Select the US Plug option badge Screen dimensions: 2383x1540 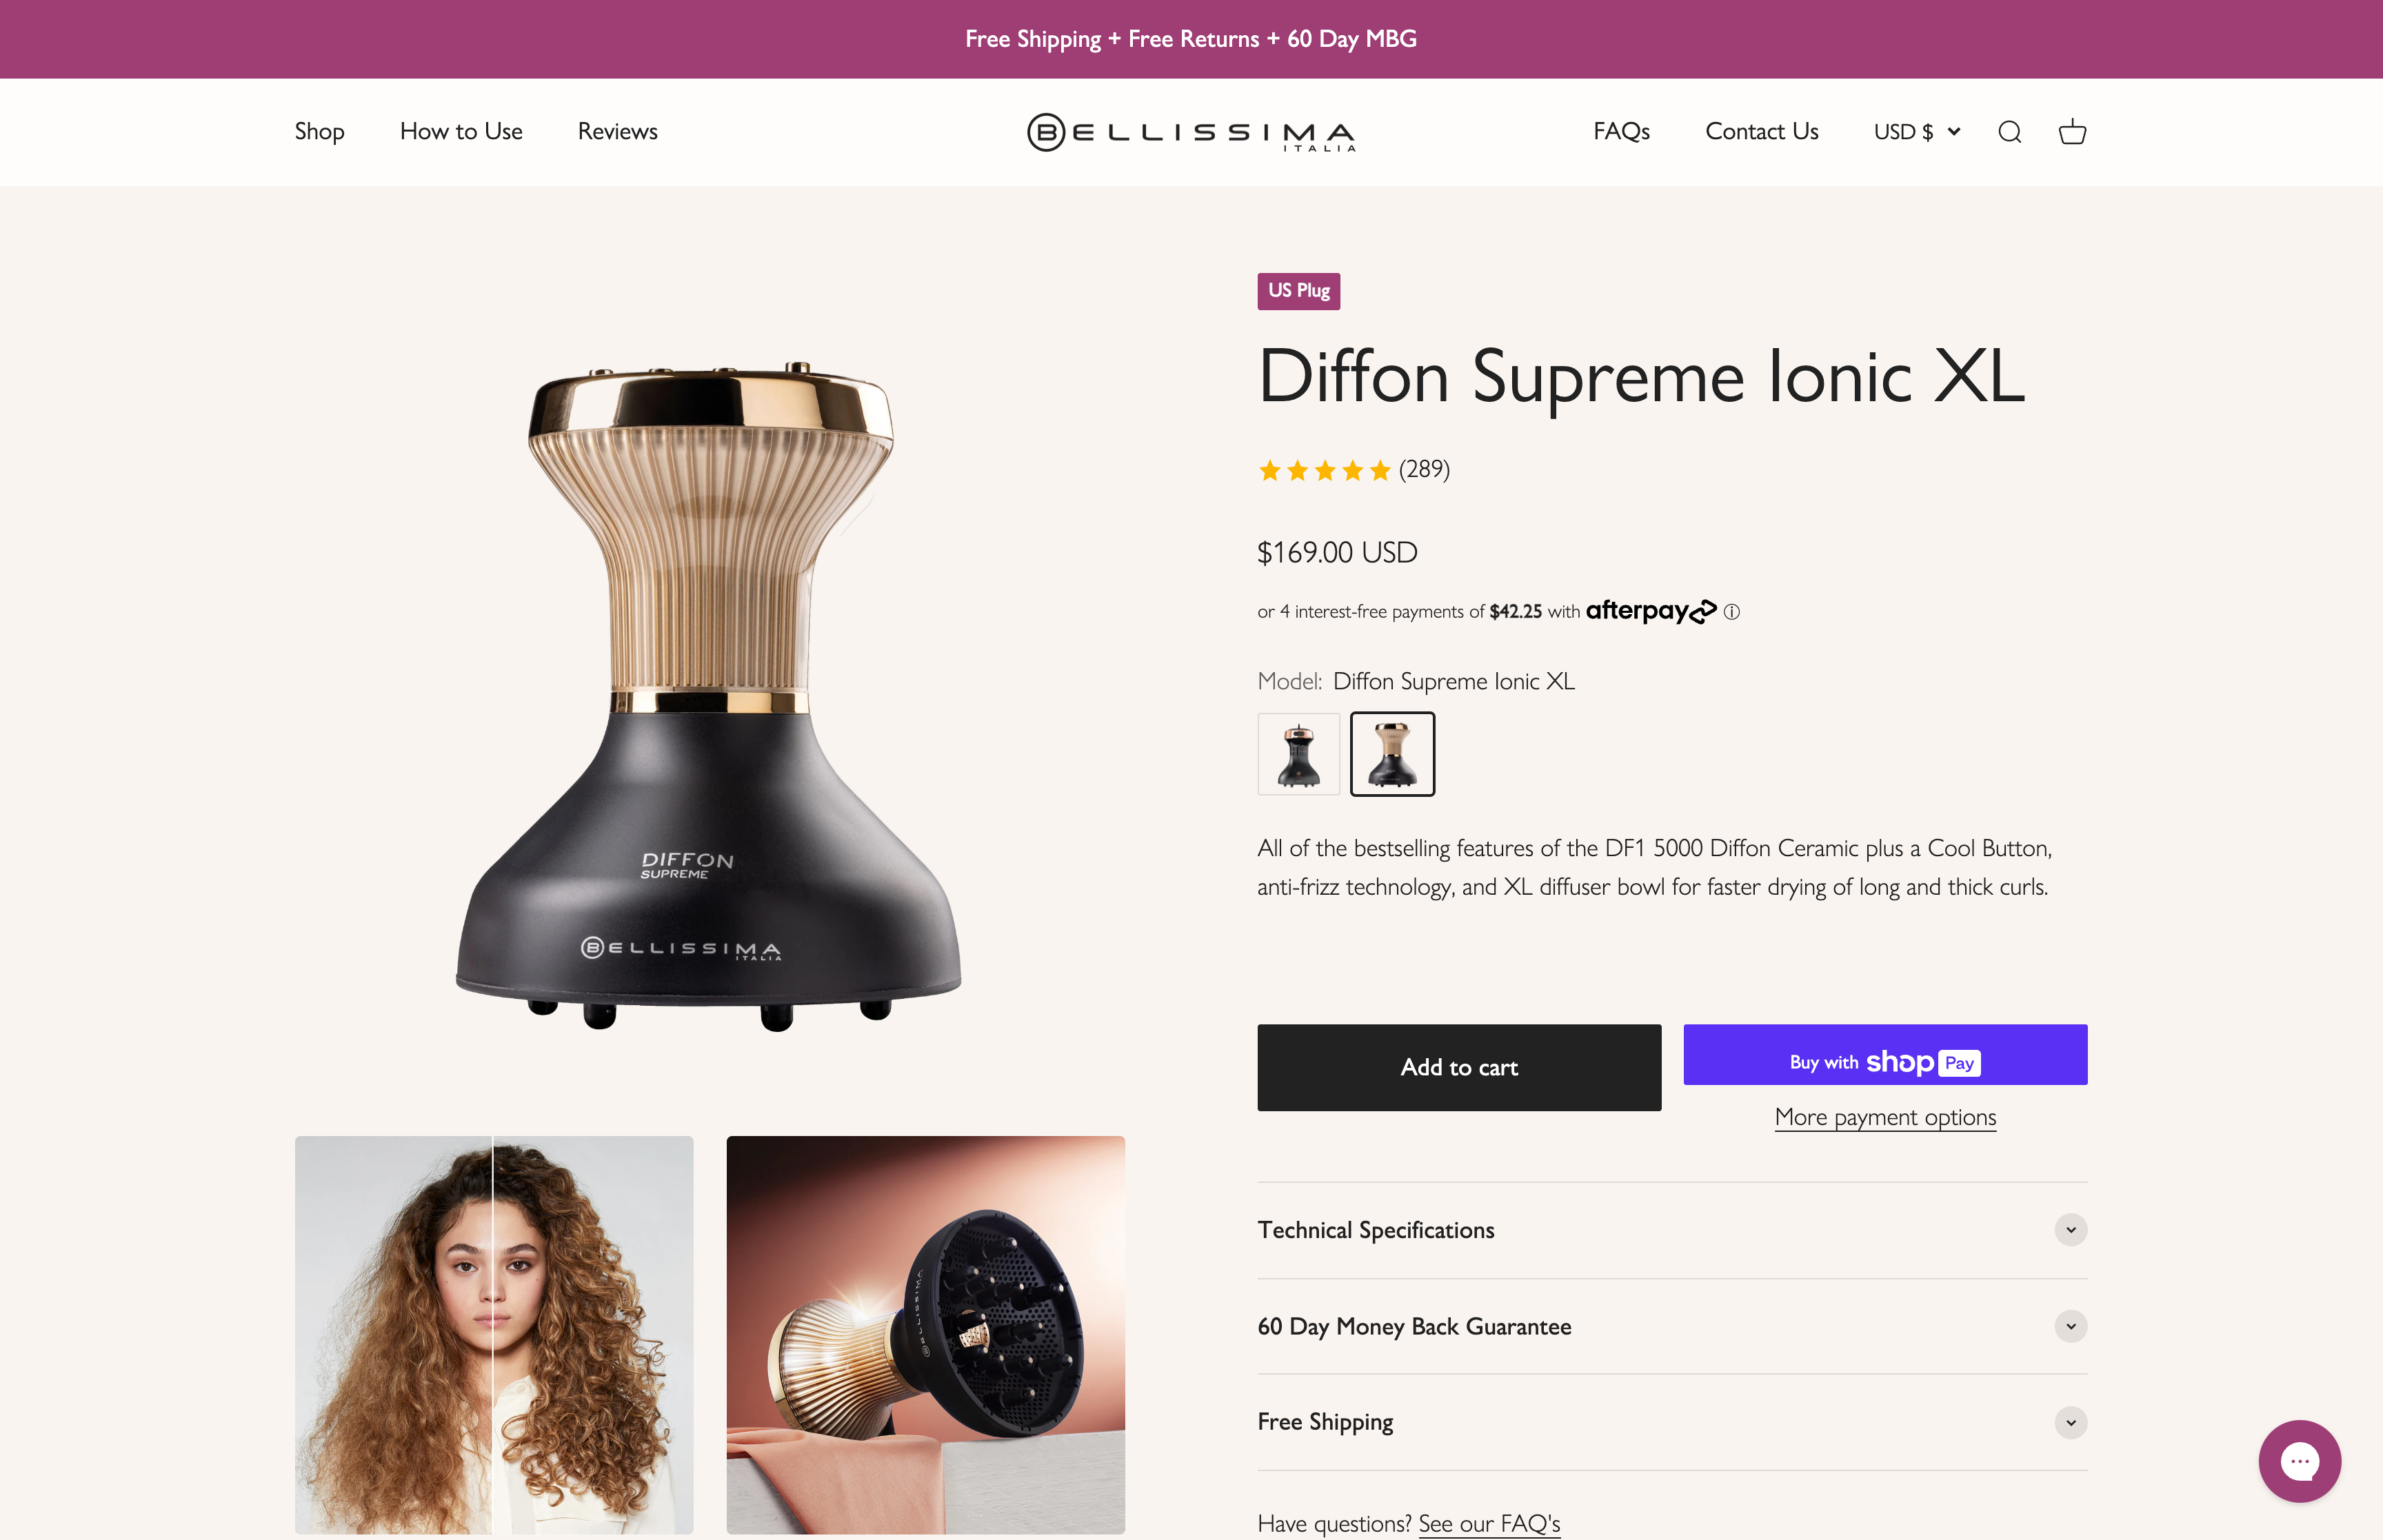coord(1298,291)
